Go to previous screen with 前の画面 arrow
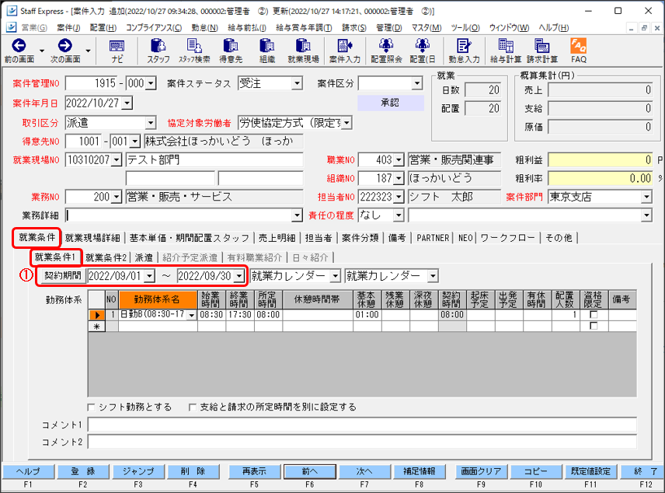665x493 pixels. coord(19,51)
